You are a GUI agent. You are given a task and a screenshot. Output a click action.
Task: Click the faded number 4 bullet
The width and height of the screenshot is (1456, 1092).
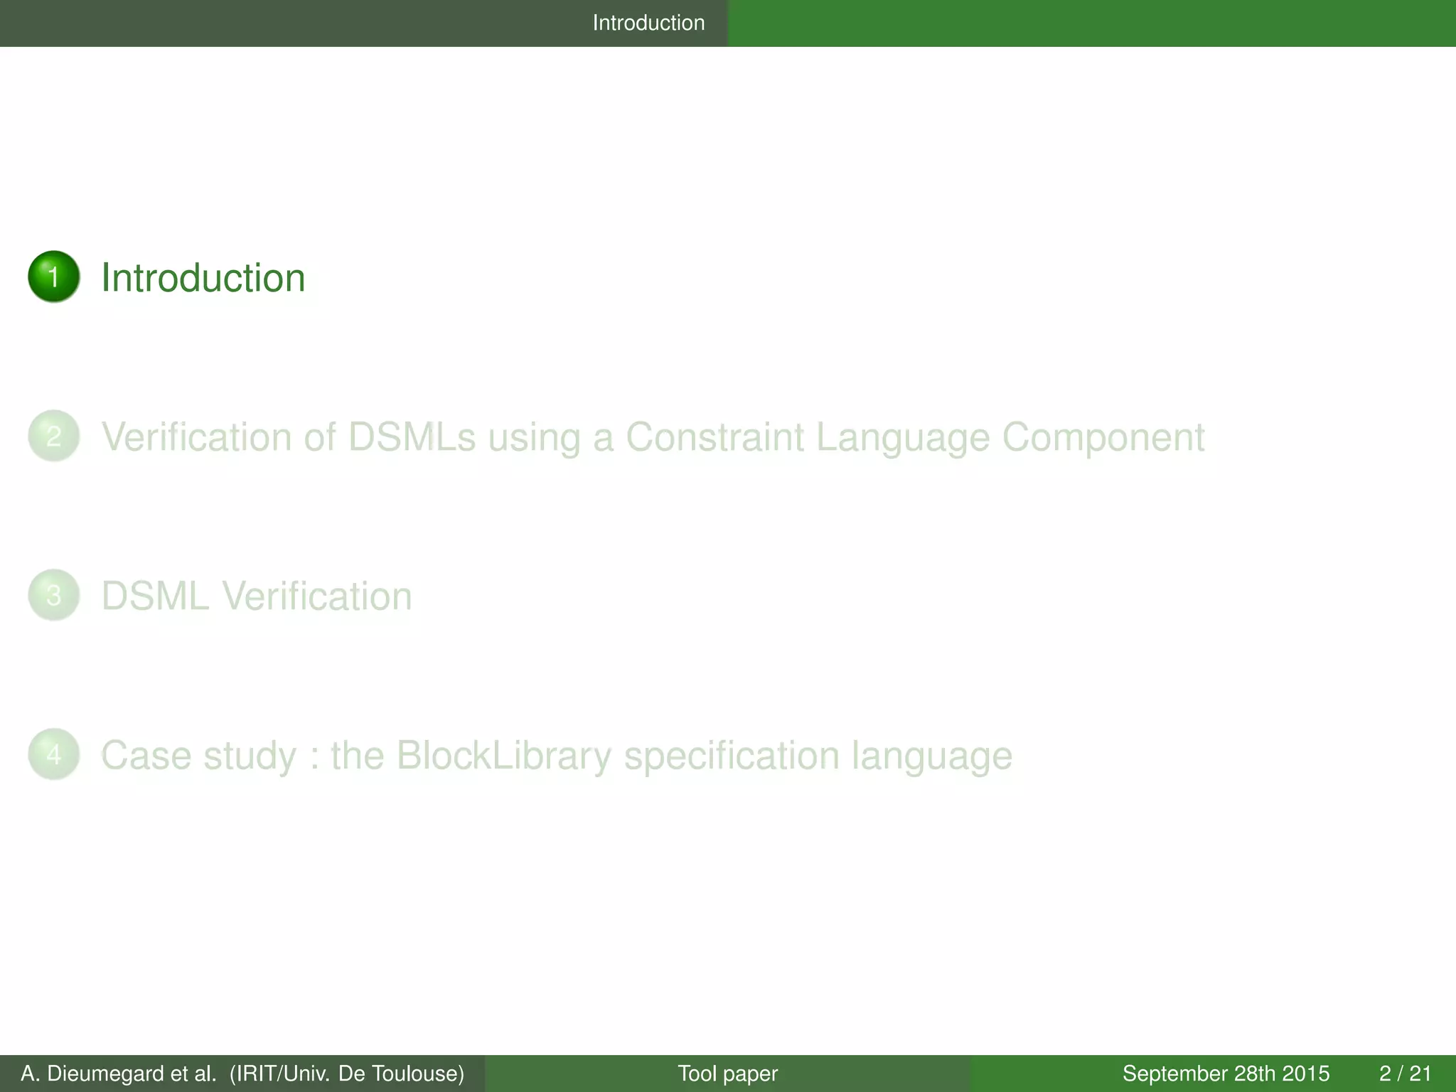point(53,754)
